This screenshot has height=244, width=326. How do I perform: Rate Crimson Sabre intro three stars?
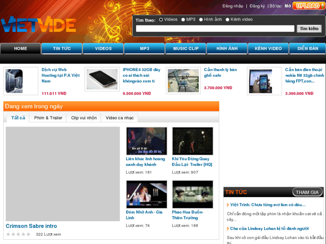coord(18,234)
